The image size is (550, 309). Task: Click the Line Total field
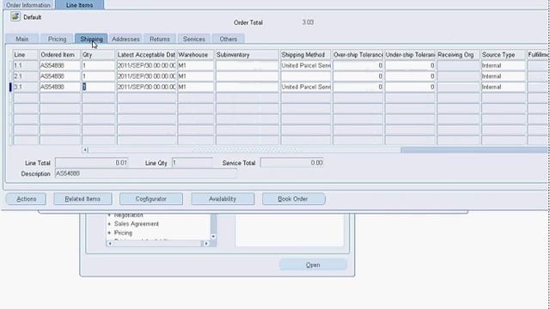pyautogui.click(x=92, y=163)
